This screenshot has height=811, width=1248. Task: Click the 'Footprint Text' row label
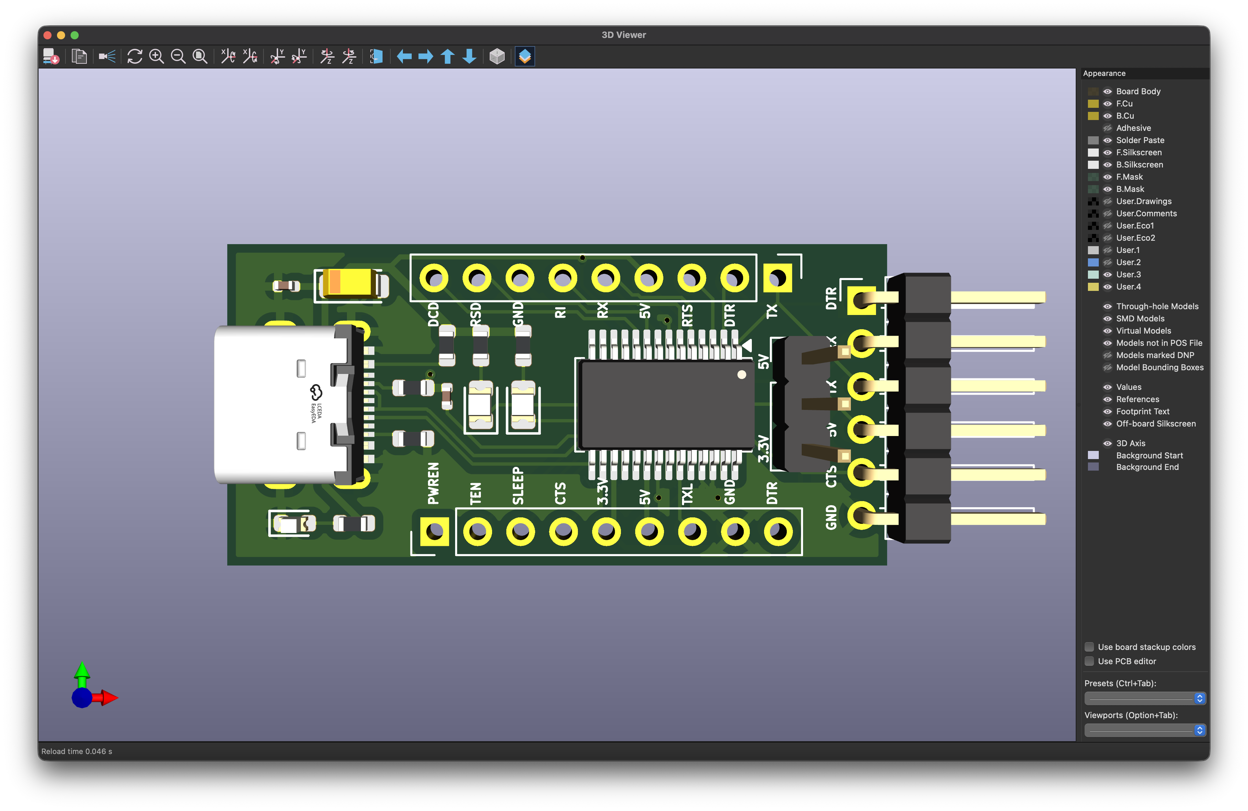[1143, 412]
